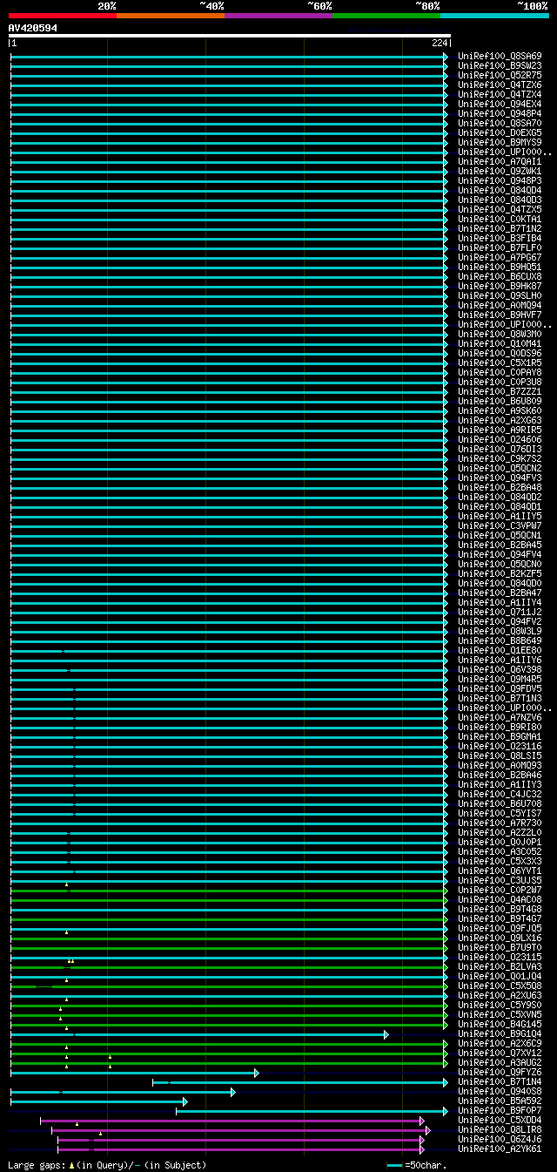Open hit UniRef100_Q52R75

tap(500, 75)
